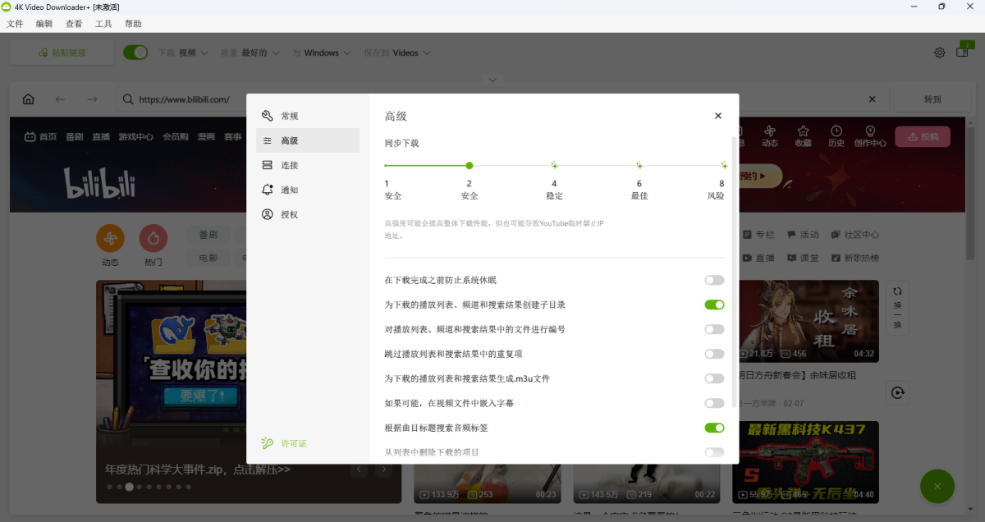The image size is (985, 522).
Task: Select the 高级 settings tab
Action: [x=289, y=140]
